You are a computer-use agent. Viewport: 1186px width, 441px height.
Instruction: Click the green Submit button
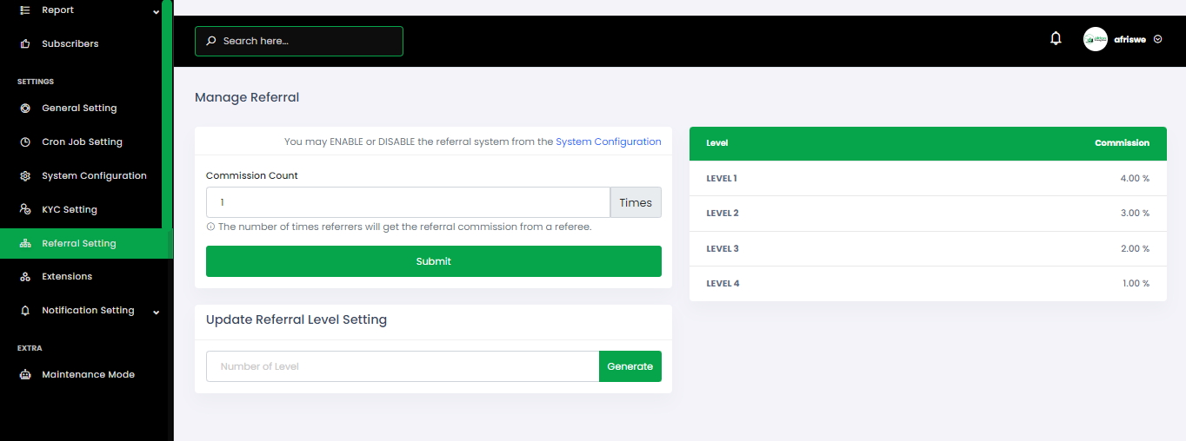click(x=433, y=261)
